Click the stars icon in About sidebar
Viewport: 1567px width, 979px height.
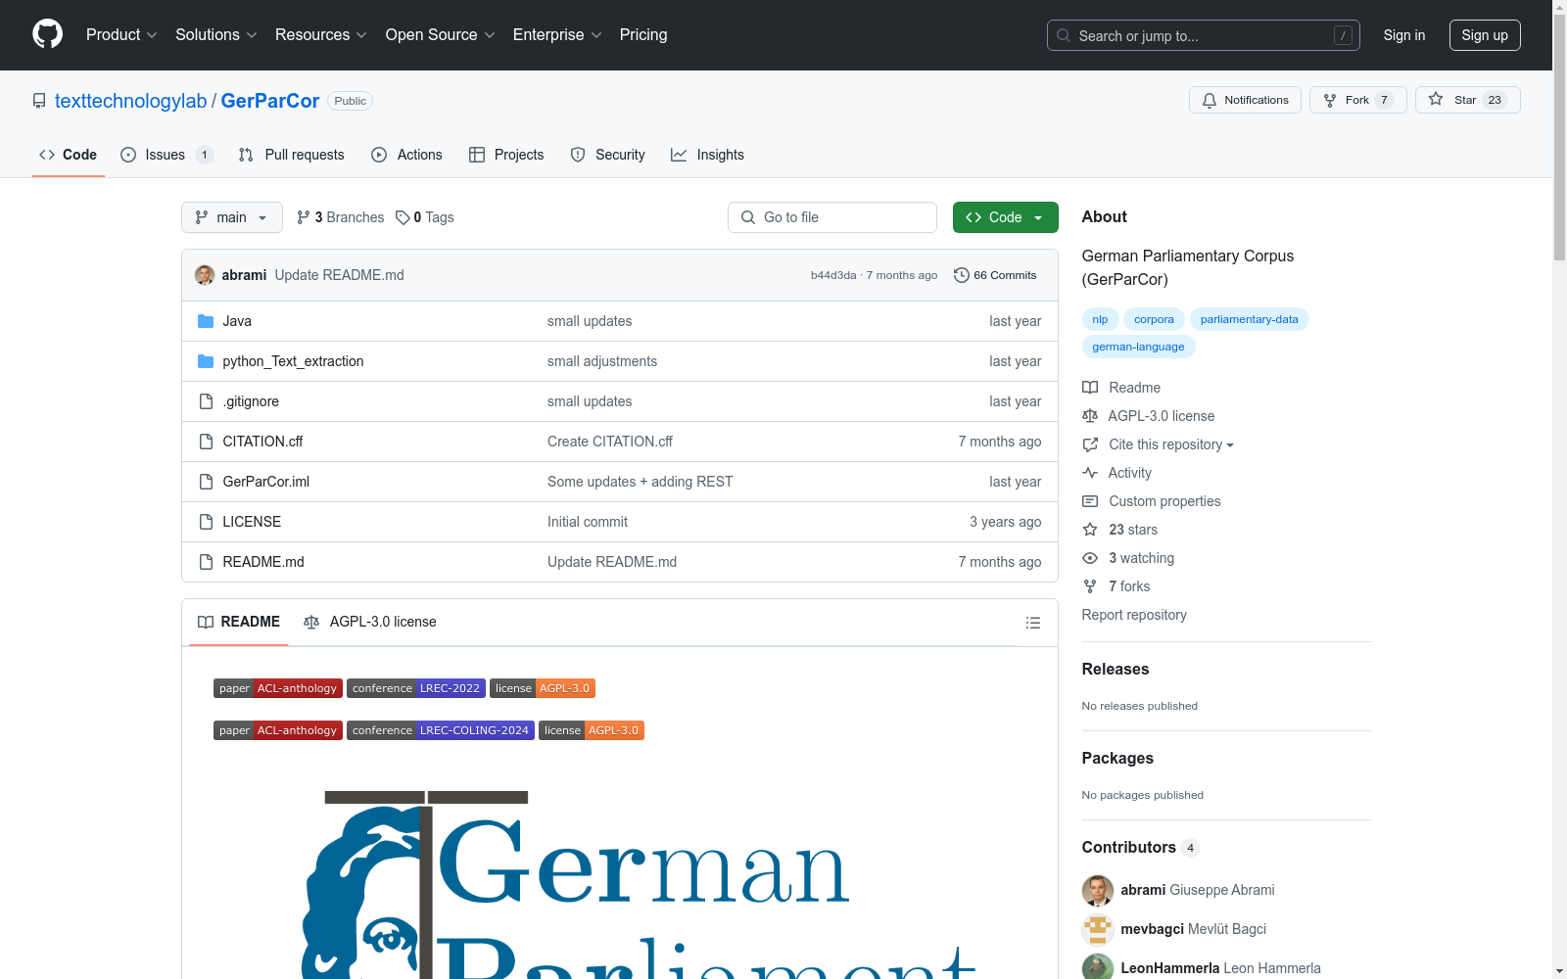point(1090,530)
